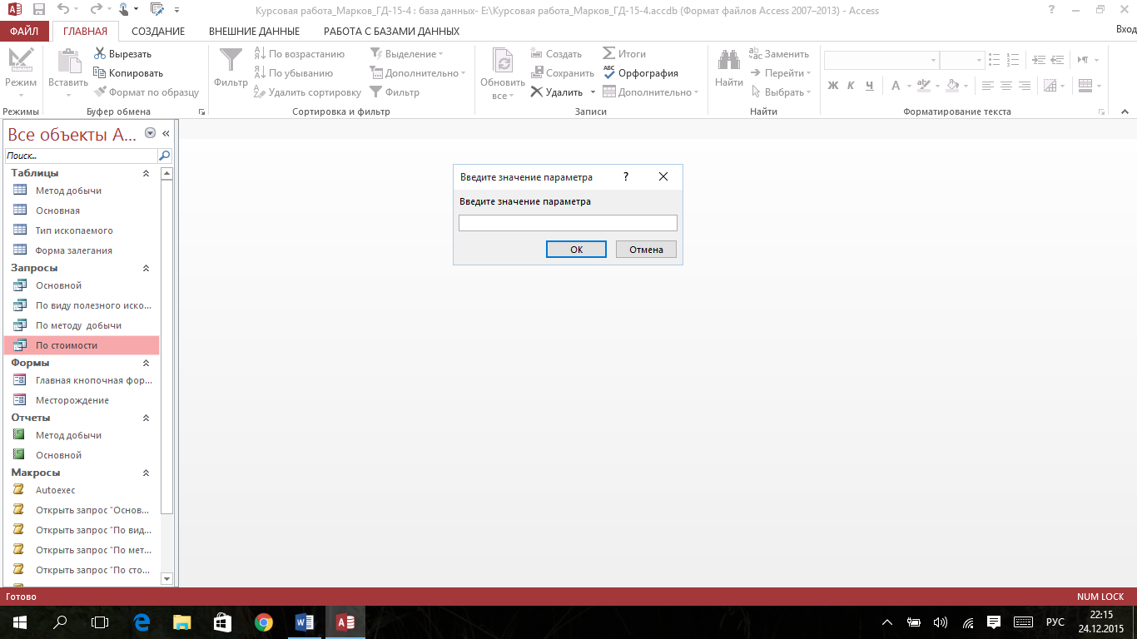Collapse navigation pane with double chevron
This screenshot has height=639, width=1137.
coord(166,133)
